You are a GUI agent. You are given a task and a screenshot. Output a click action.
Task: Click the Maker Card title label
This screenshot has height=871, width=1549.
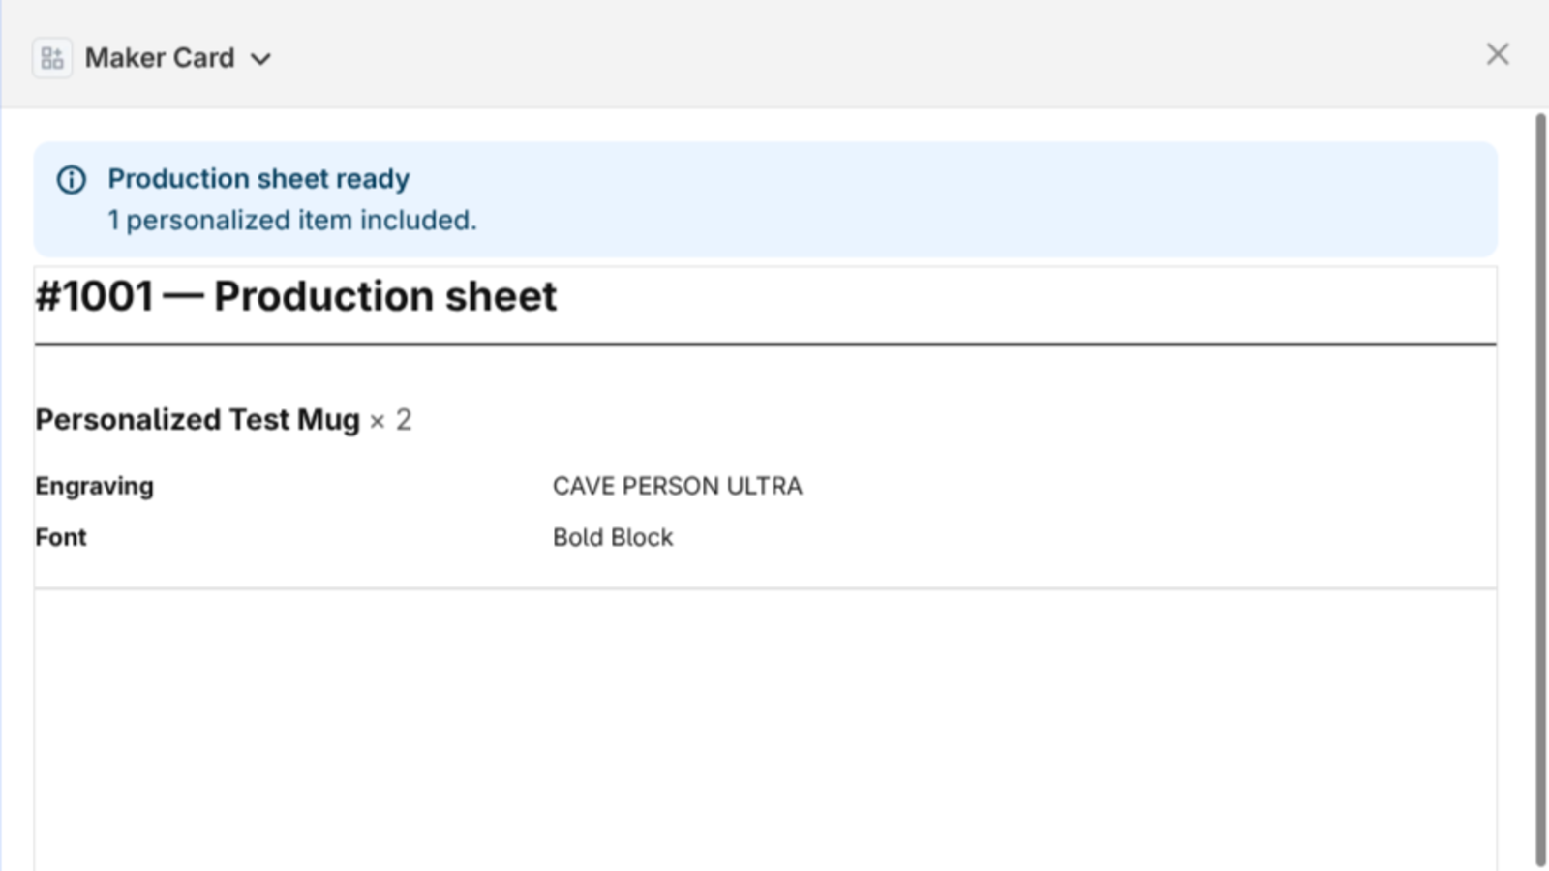pyautogui.click(x=160, y=58)
